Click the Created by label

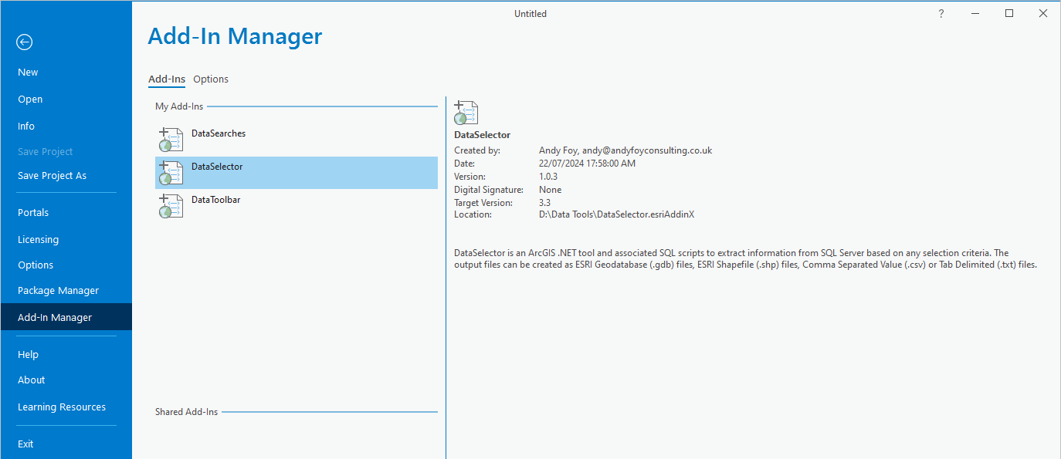click(477, 150)
